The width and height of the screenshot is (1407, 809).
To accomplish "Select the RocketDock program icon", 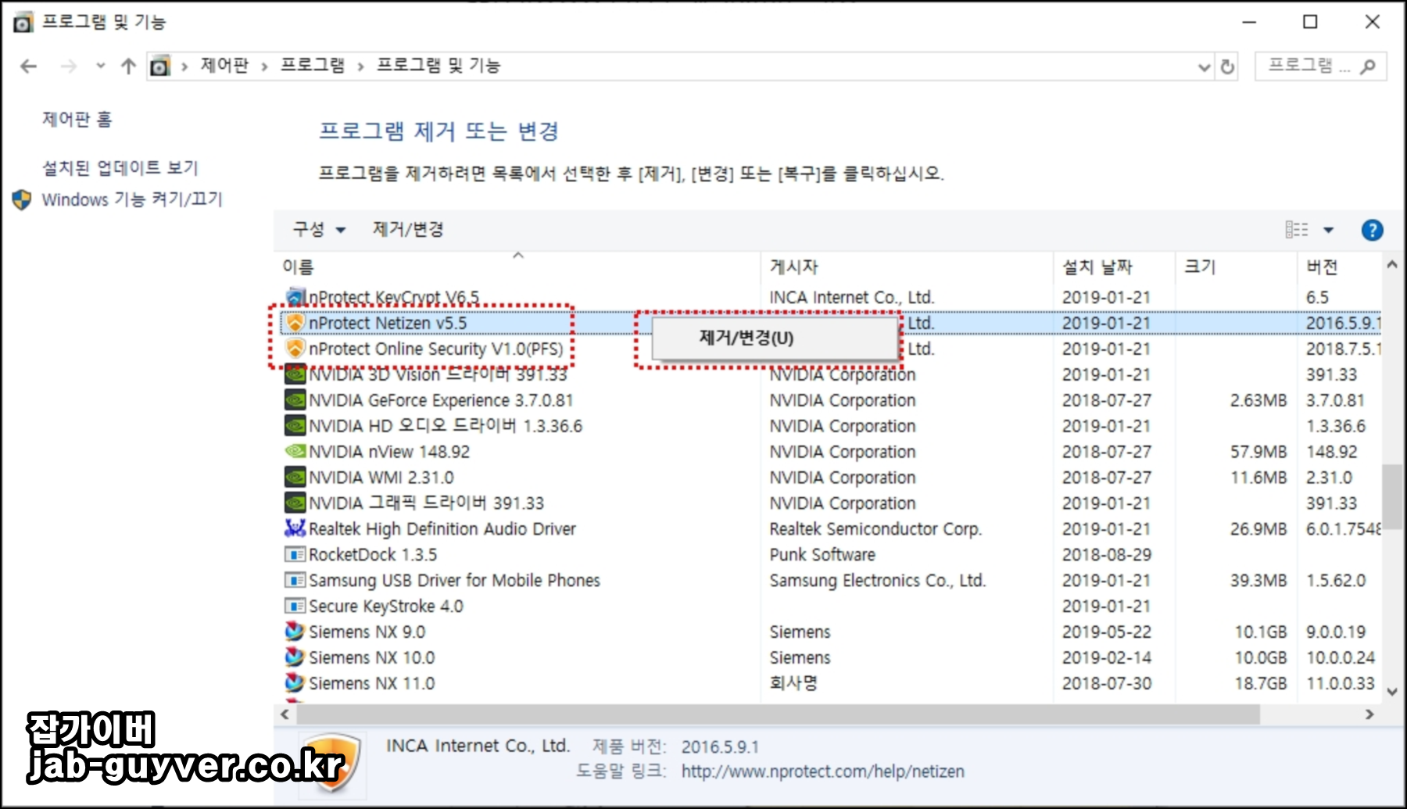I will (295, 554).
